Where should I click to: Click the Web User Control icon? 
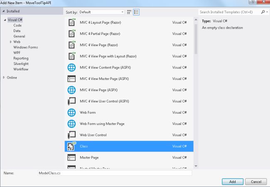pos(71,135)
